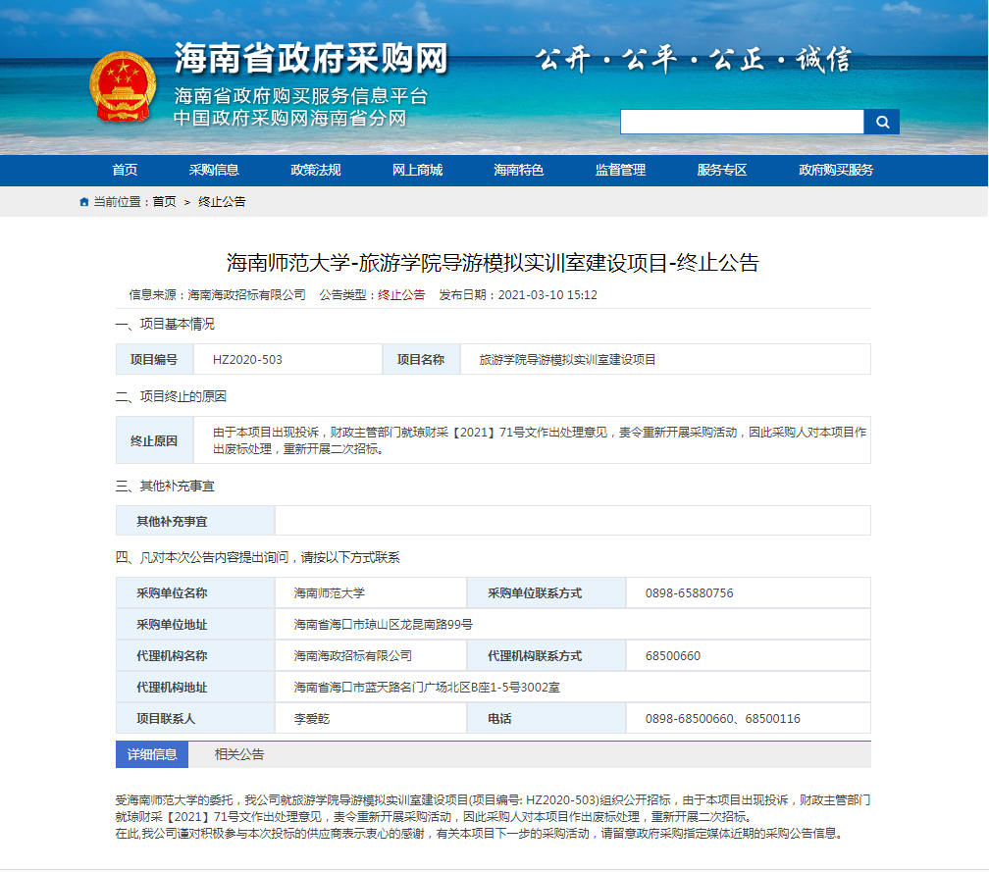Click the 采购单位联系方式 label cell

click(x=547, y=593)
